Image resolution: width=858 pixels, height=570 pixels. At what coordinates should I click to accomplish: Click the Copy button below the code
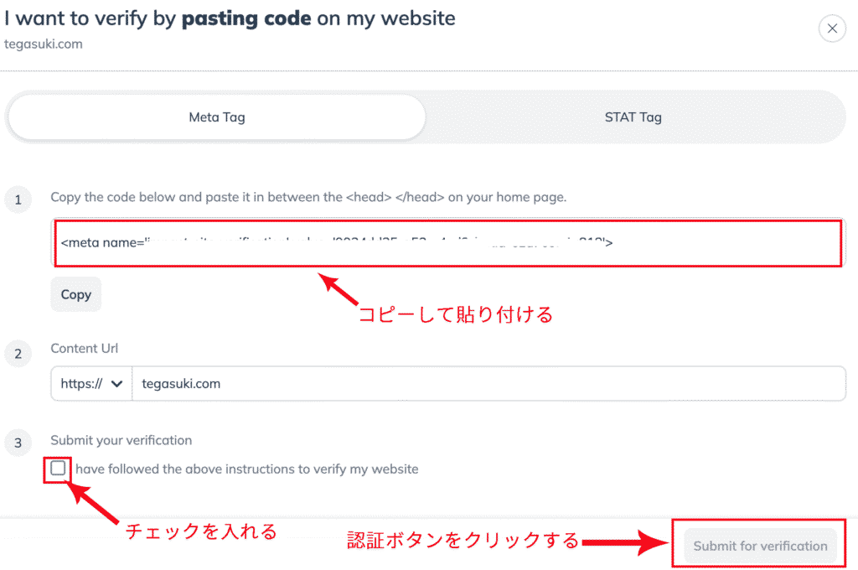click(75, 295)
